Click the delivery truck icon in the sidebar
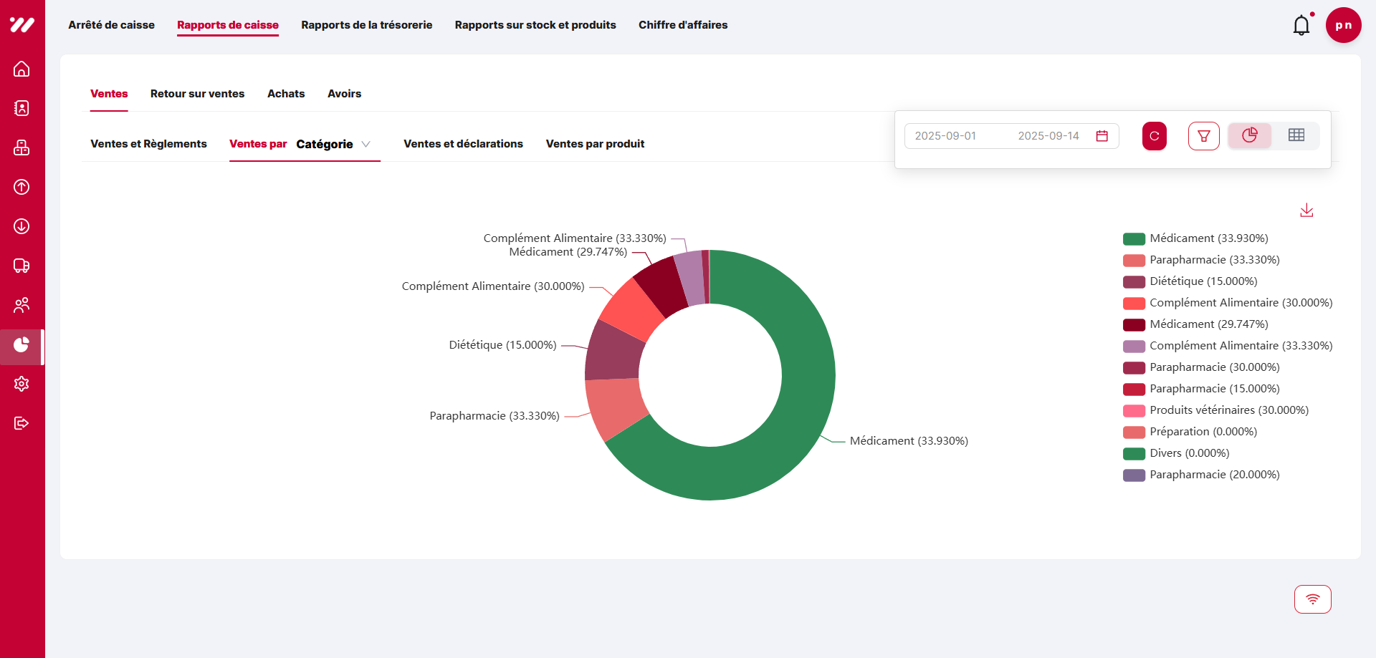1376x658 pixels. coord(21,266)
